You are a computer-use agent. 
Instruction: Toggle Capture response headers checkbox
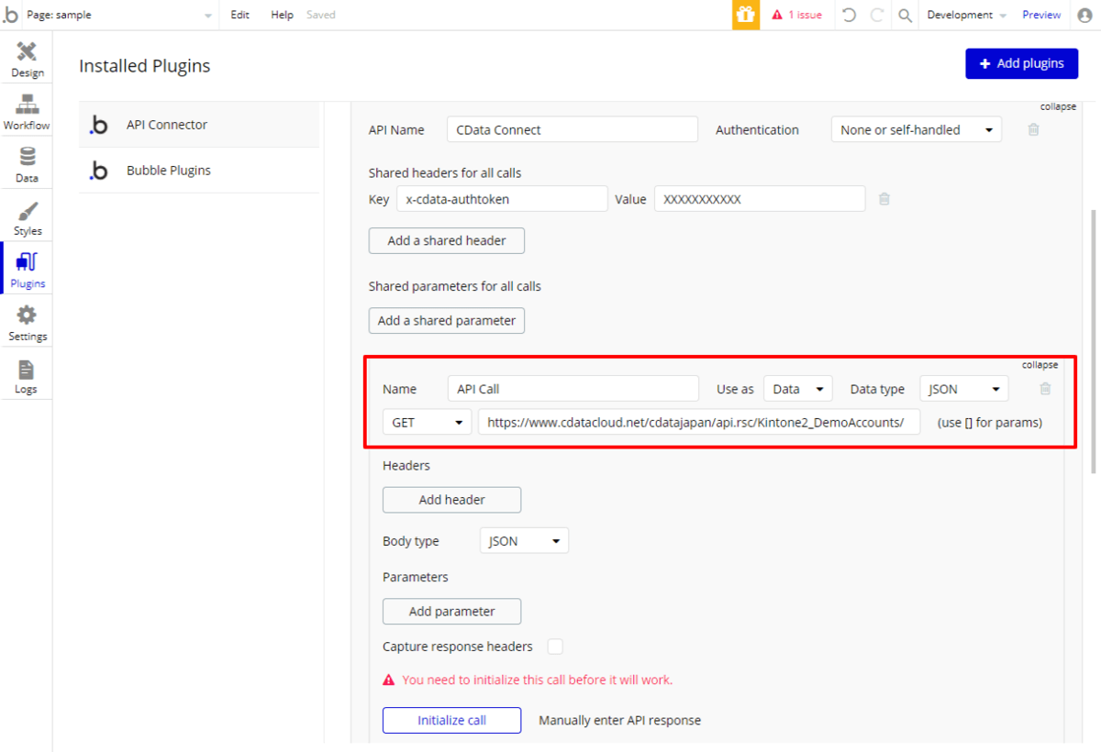tap(555, 647)
